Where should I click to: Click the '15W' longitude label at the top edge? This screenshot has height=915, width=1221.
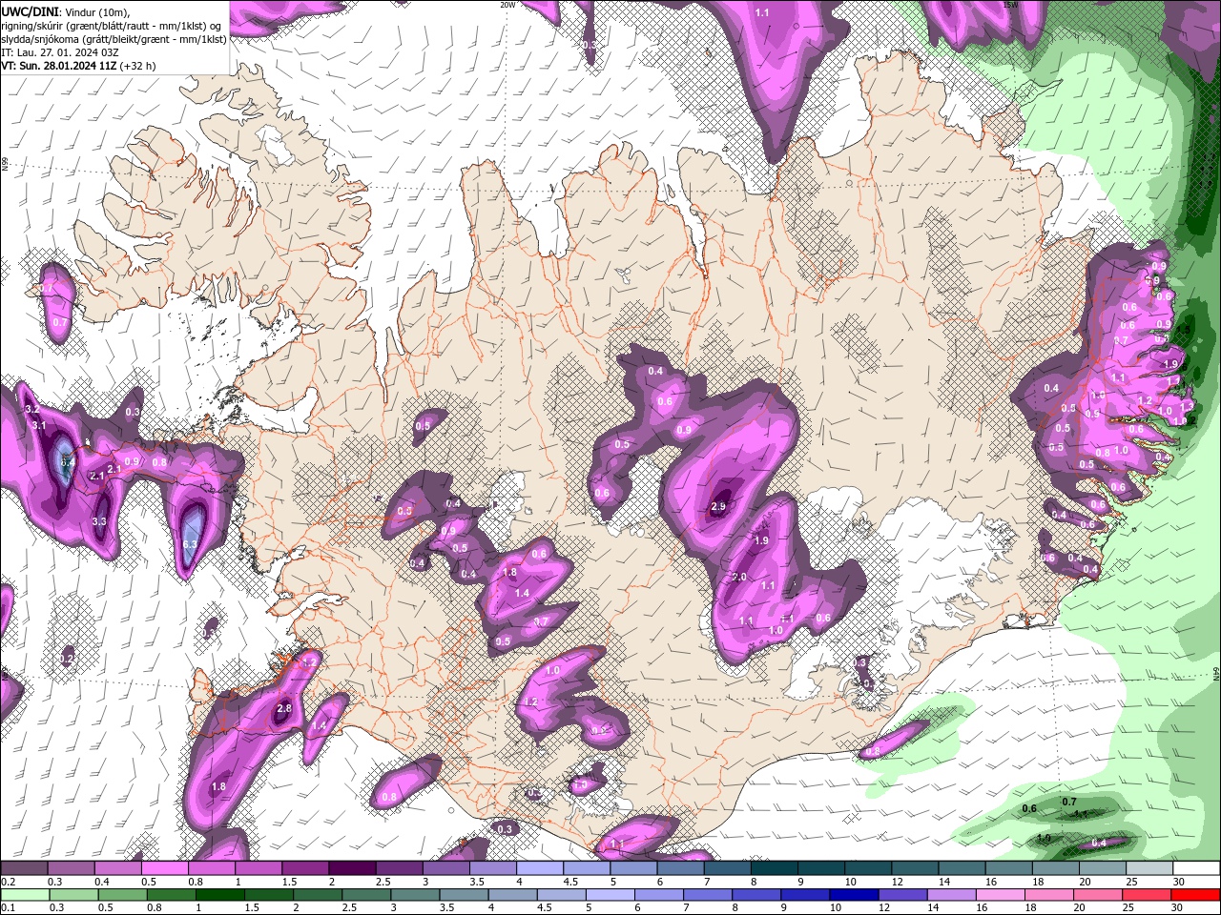tap(1011, 4)
